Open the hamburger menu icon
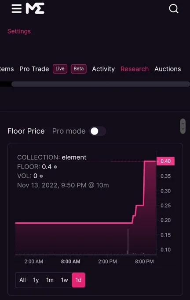Screen dimensions: 190x300 coord(16,9)
